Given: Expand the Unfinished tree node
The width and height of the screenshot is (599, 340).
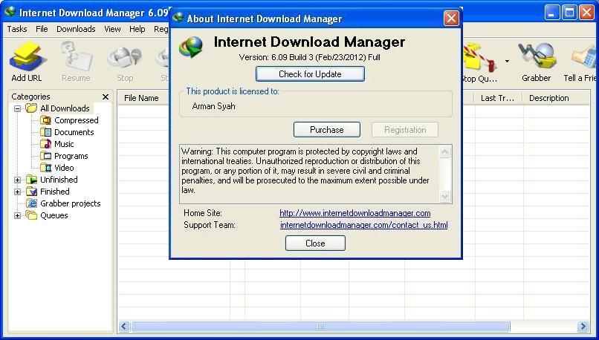Looking at the screenshot, I should pyautogui.click(x=17, y=180).
